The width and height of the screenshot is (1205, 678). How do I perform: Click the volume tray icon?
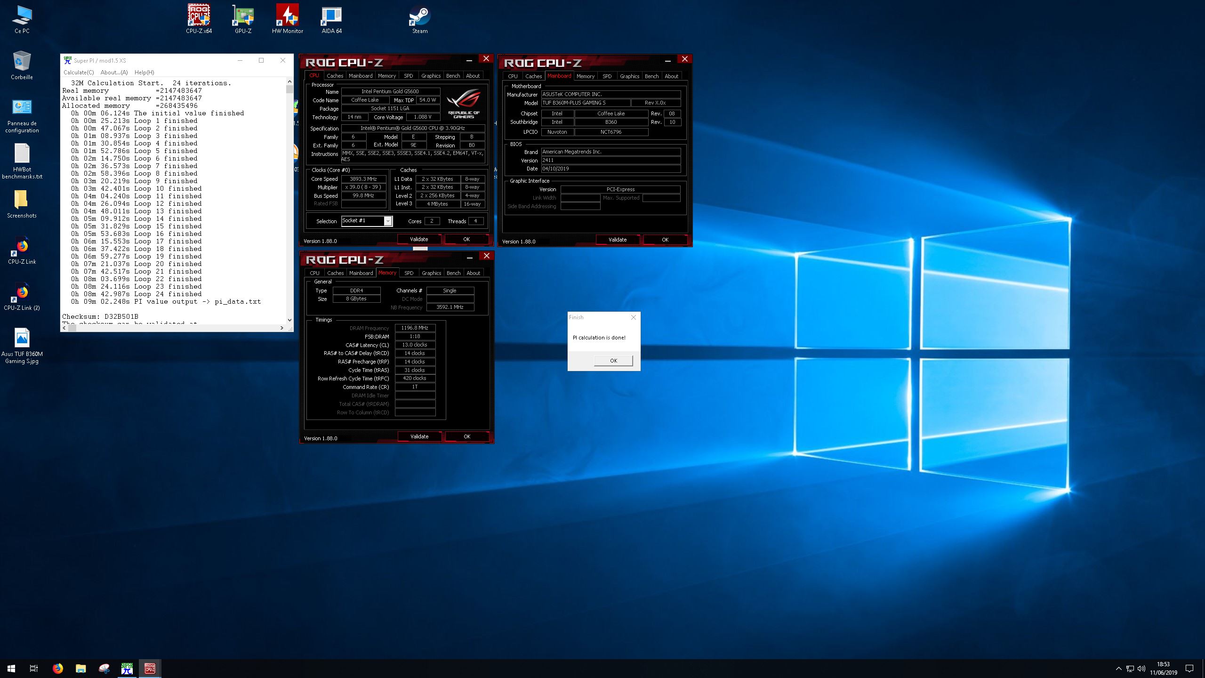[x=1141, y=669]
